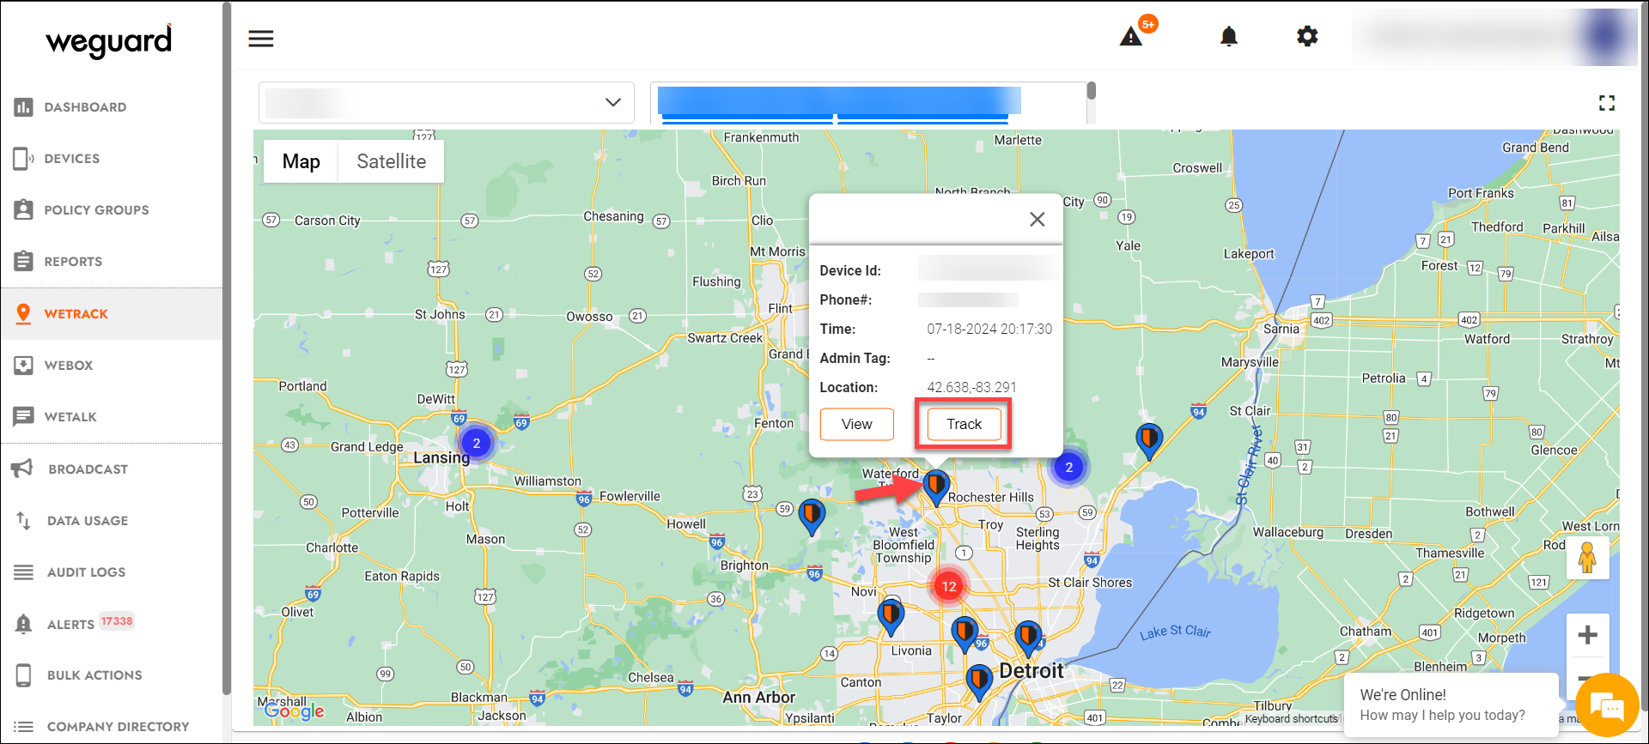Click the time value 07-18-2024 20:17:30
Screen dimensions: 1649x744
pos(989,330)
